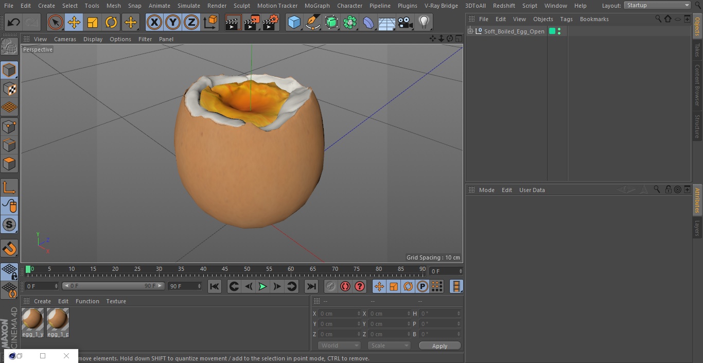Toggle X axis lock
The width and height of the screenshot is (703, 363).
tap(154, 22)
